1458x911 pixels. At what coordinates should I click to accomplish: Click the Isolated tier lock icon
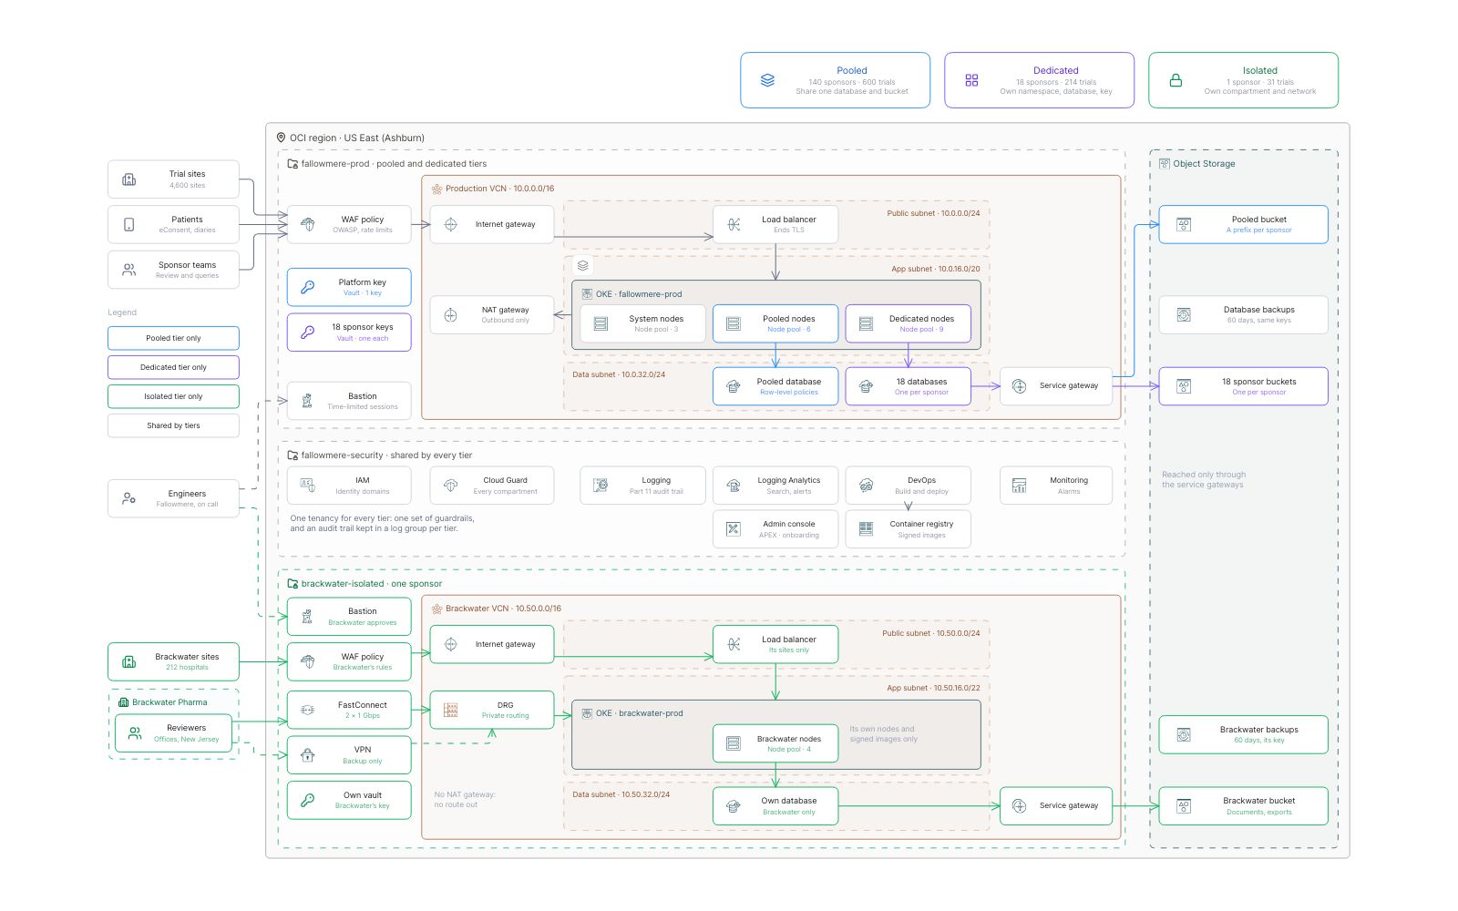tap(1176, 80)
